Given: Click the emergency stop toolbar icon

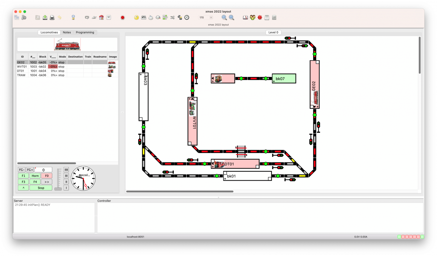Looking at the screenshot, I should [x=122, y=17].
